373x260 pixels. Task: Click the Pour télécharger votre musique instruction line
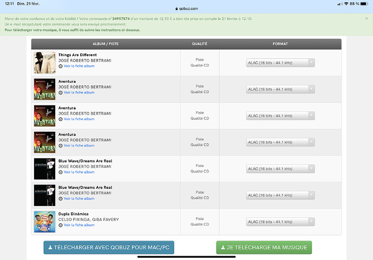click(x=73, y=30)
